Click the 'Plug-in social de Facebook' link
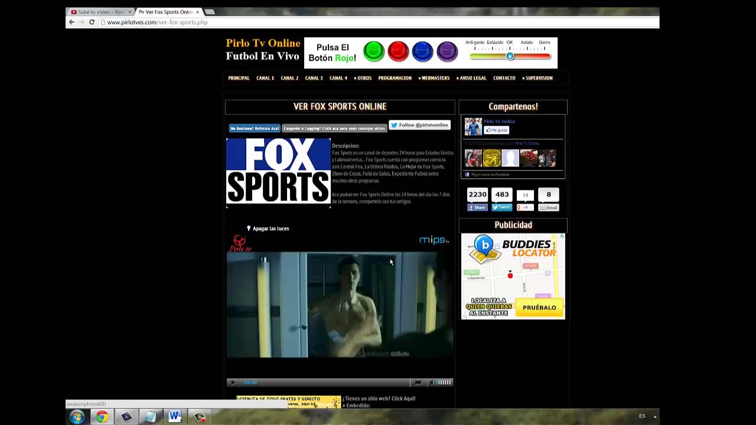Image resolution: width=756 pixels, height=425 pixels. tap(490, 175)
